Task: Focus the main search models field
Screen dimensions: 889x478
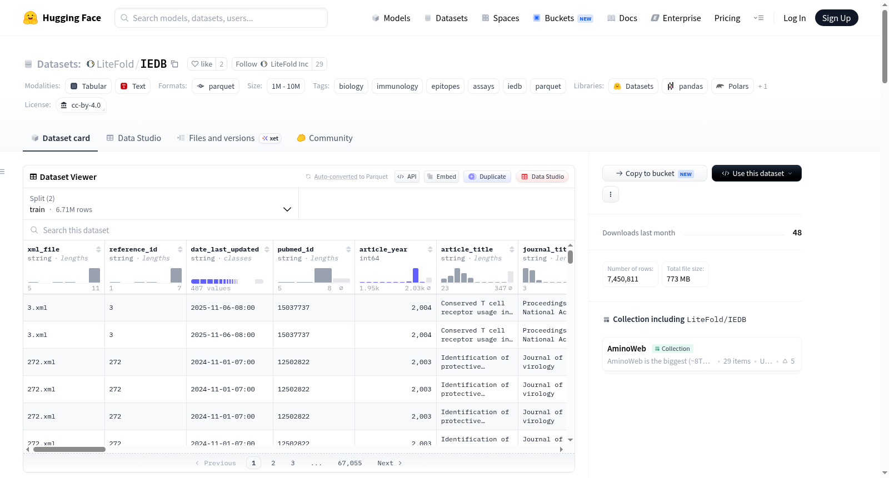Action: [221, 18]
